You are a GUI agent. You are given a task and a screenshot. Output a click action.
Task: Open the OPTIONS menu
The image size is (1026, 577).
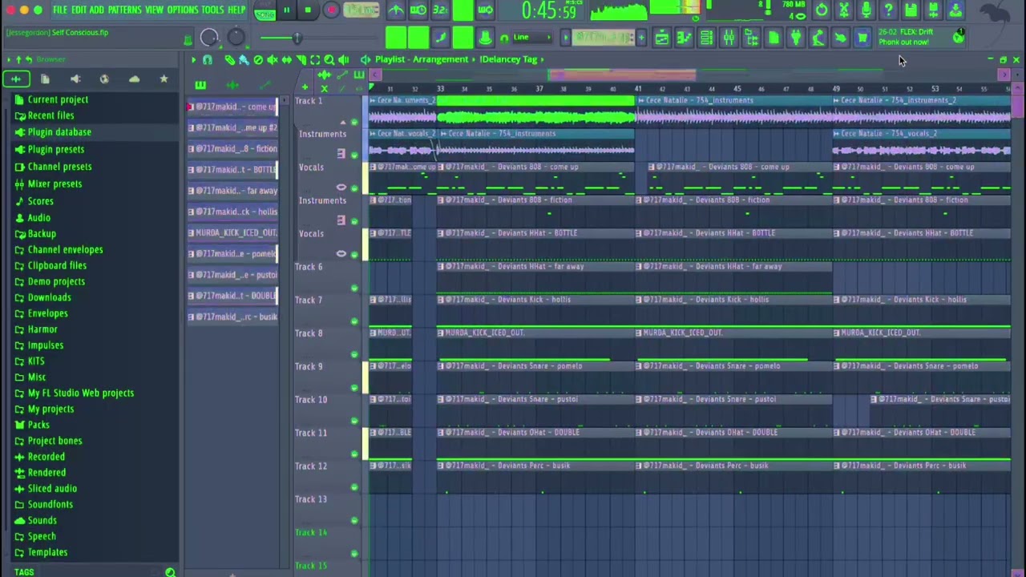pos(183,10)
